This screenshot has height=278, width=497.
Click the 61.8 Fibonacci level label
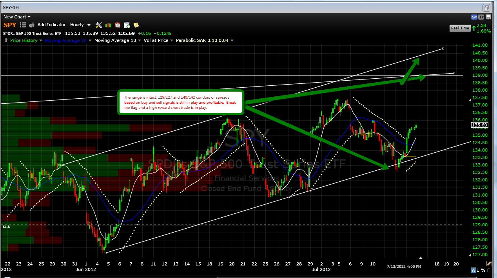6,227
